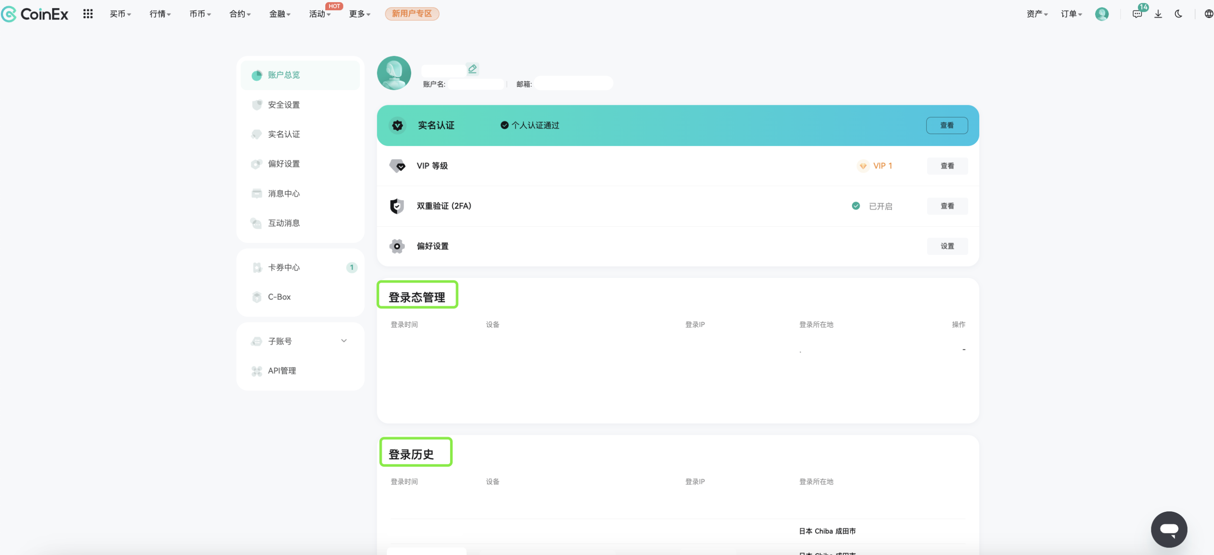Open the apps grid menu icon
This screenshot has width=1214, height=555.
point(88,14)
